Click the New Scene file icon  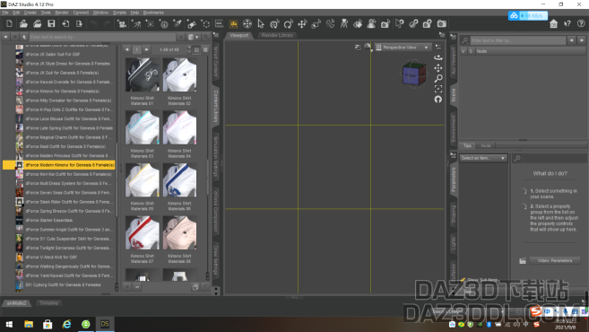[x=9, y=23]
